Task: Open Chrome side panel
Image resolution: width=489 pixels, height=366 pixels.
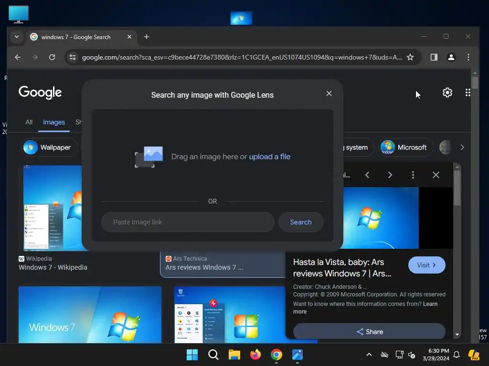Action: click(x=434, y=57)
